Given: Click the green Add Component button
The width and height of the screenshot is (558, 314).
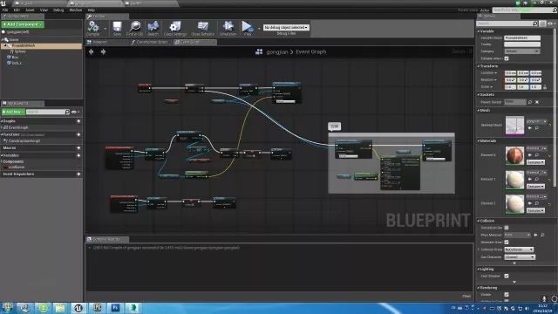Looking at the screenshot, I should click(x=23, y=24).
